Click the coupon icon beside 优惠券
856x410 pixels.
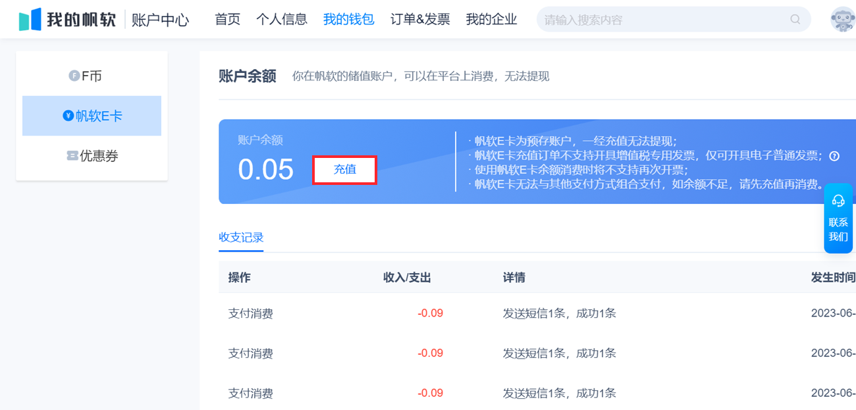[72, 156]
